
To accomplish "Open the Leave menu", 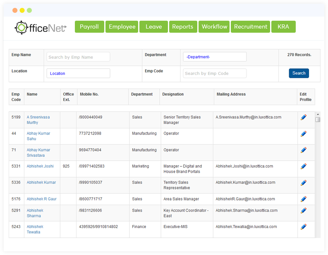I will (x=153, y=26).
